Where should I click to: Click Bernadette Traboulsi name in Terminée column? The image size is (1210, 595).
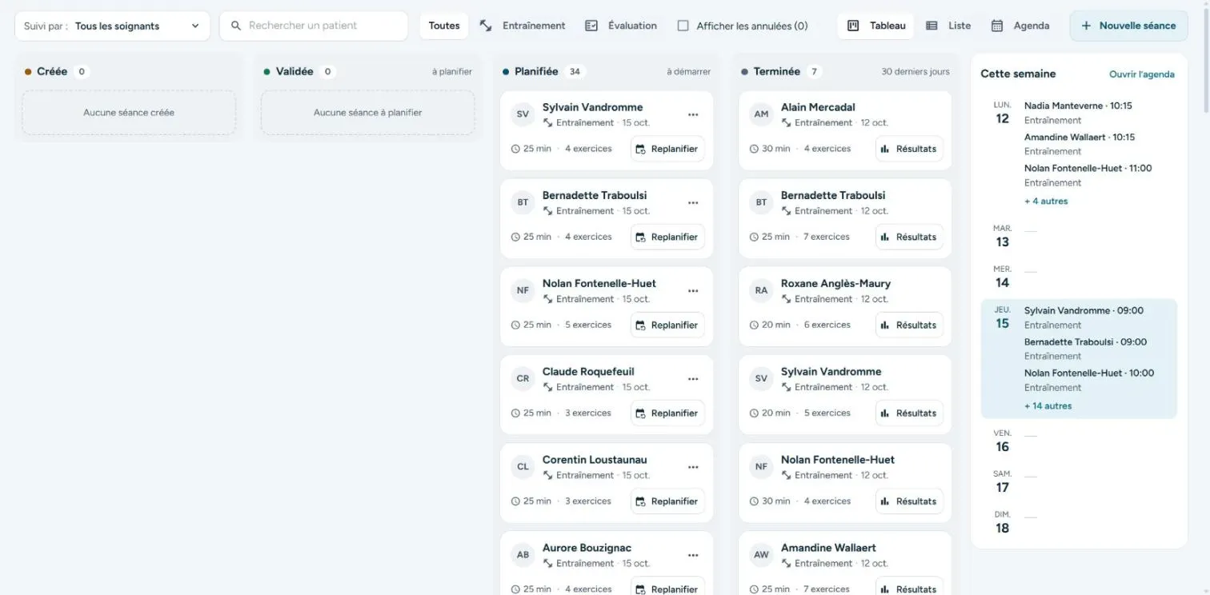pyautogui.click(x=833, y=195)
